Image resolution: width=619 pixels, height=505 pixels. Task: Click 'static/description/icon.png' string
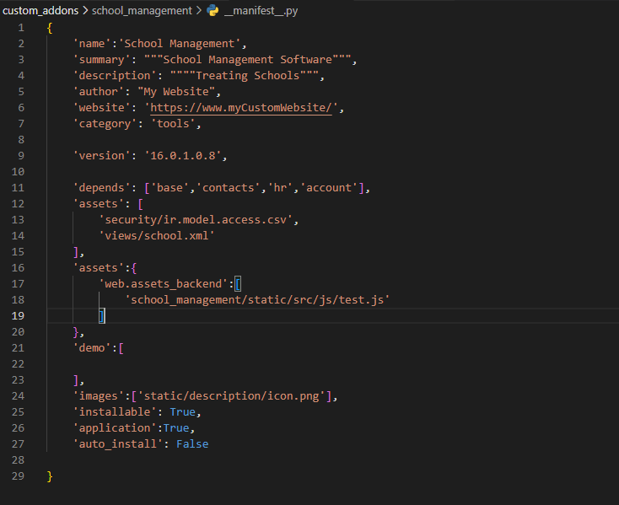tap(231, 395)
